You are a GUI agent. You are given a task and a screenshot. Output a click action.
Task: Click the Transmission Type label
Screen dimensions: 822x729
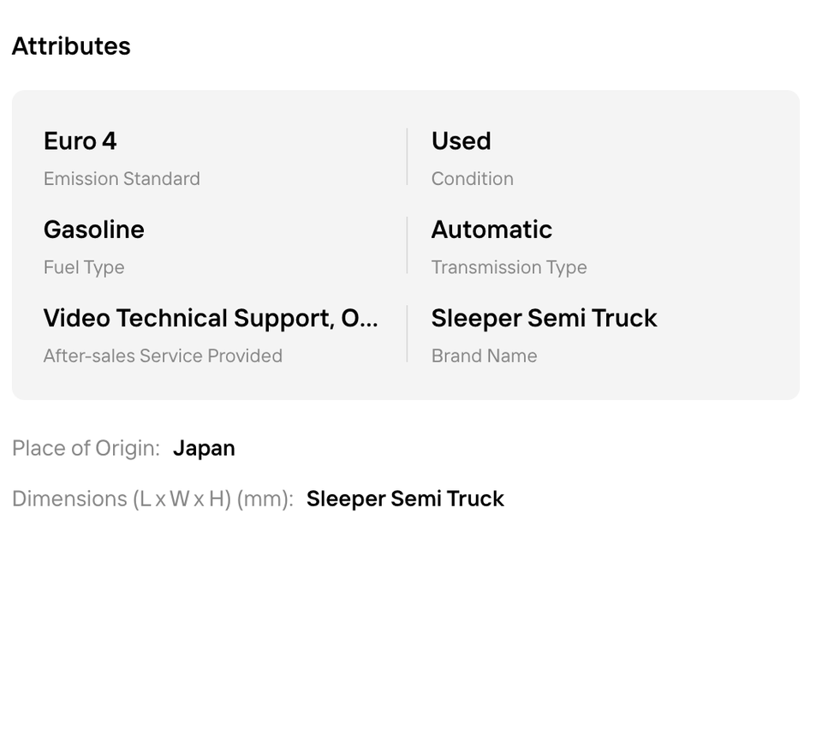click(509, 267)
